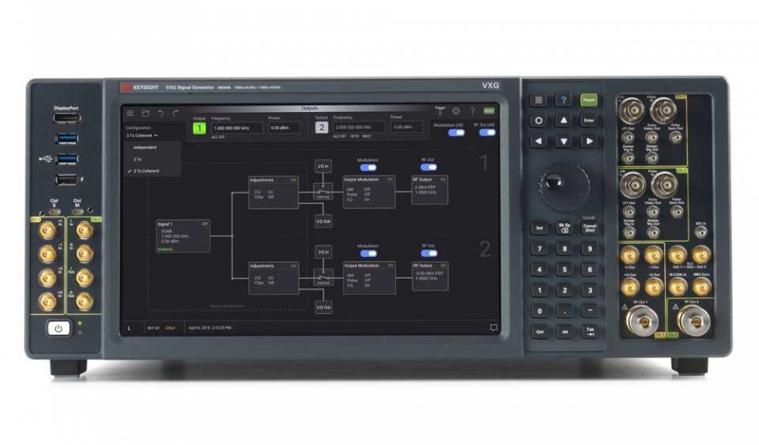Click the on-screen help question mark
Image resolution: width=759 pixels, height=445 pixels.
pyautogui.click(x=472, y=112)
